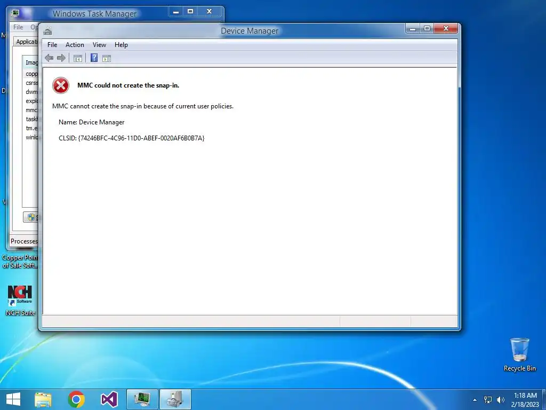Click the 'current user policies' message line

coord(143,106)
